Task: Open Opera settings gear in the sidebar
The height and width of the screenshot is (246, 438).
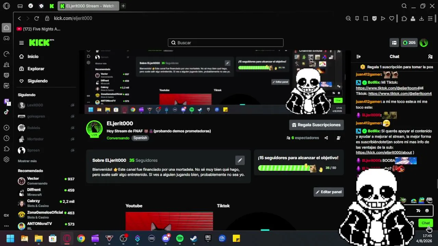Action: (x=6, y=160)
